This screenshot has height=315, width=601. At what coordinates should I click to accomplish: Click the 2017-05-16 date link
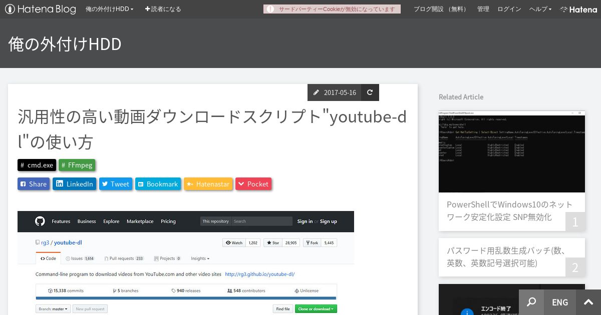[340, 92]
